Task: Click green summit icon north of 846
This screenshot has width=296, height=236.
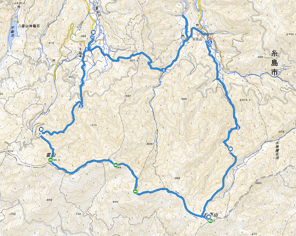Action: [x=135, y=192]
